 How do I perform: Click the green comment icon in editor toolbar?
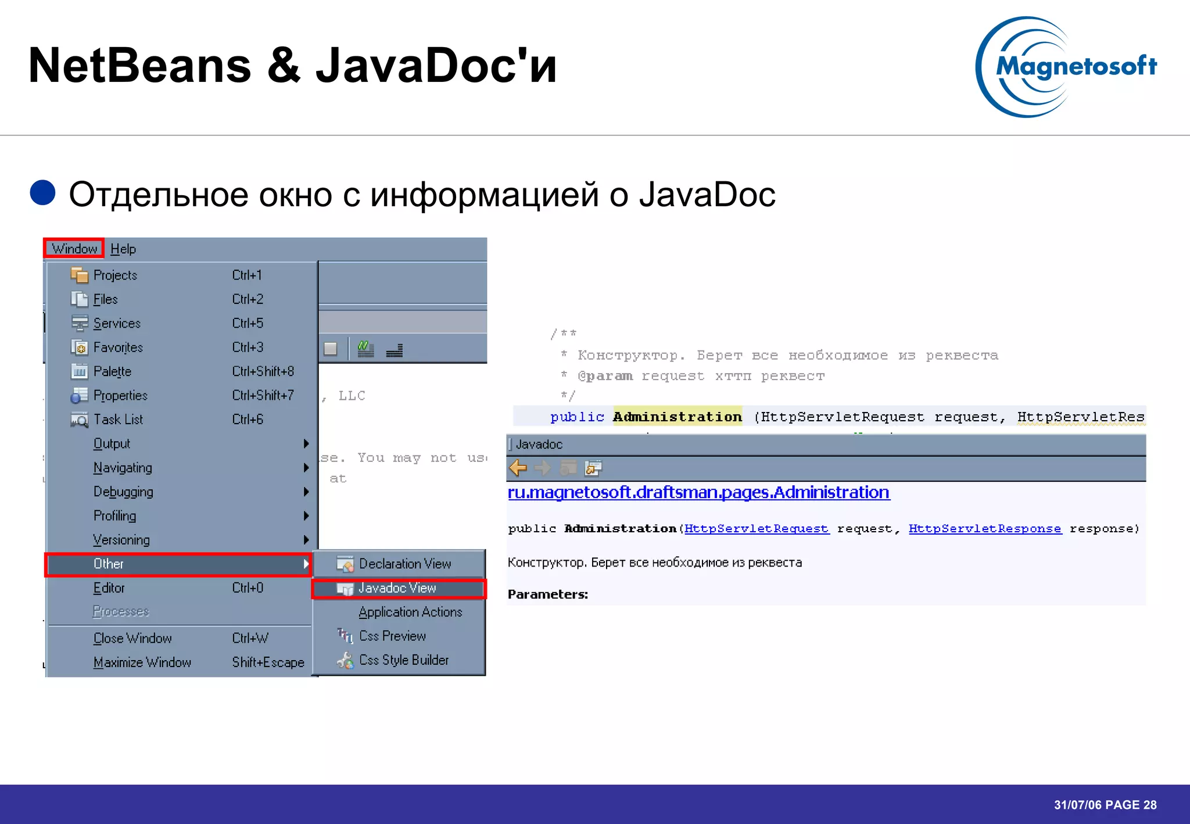[x=365, y=349]
